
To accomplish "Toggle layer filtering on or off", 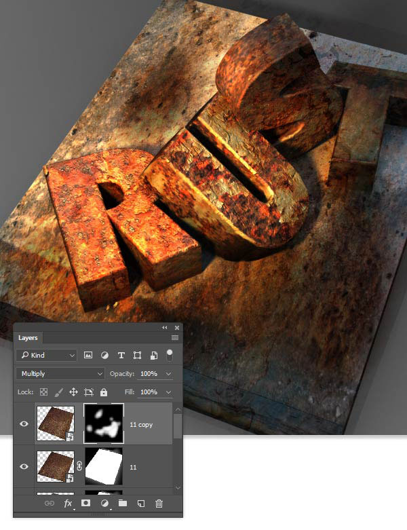I will coord(170,355).
